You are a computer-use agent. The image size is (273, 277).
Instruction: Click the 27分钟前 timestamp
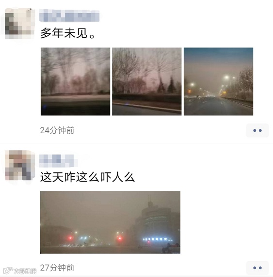pos(57,268)
